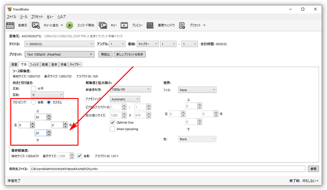
Task: Open the queue pictures icon
Action: (103, 25)
